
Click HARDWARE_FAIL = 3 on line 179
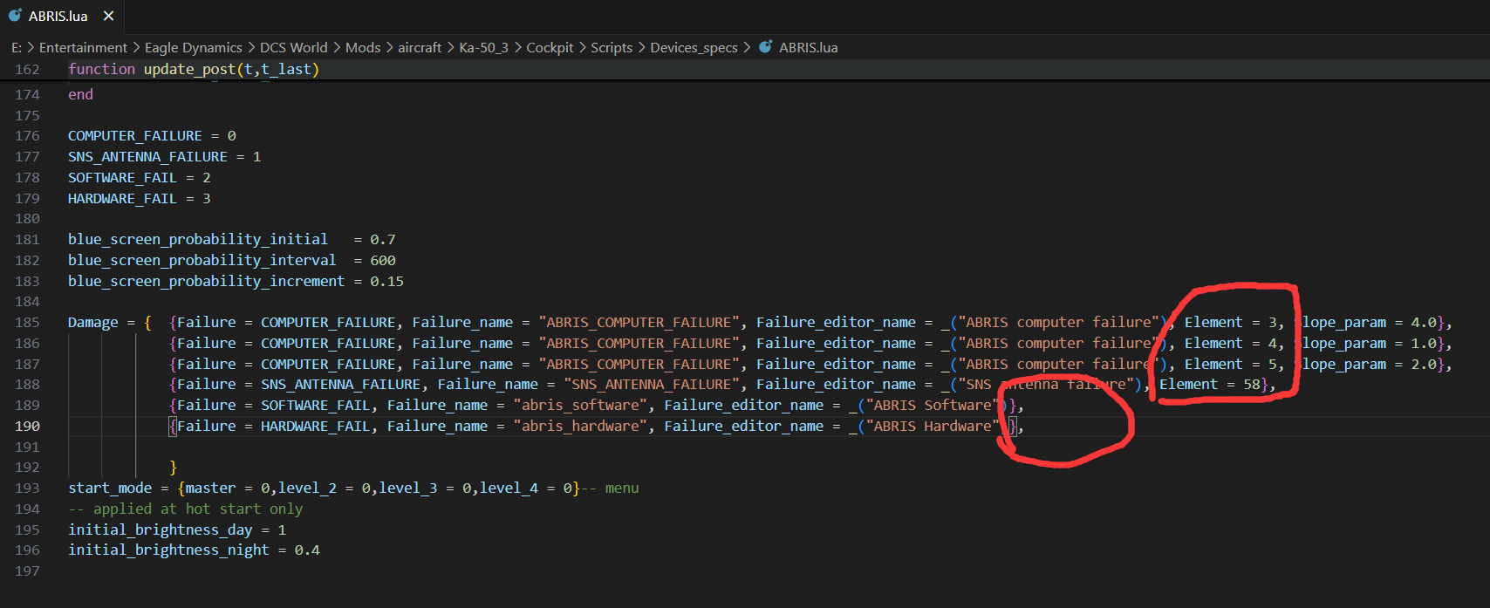click(x=140, y=199)
